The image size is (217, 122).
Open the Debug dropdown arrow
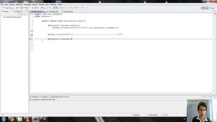[x=19, y=8]
